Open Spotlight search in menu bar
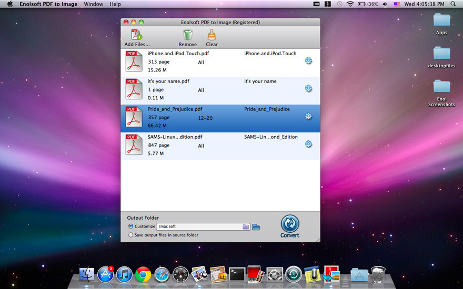 453,4
